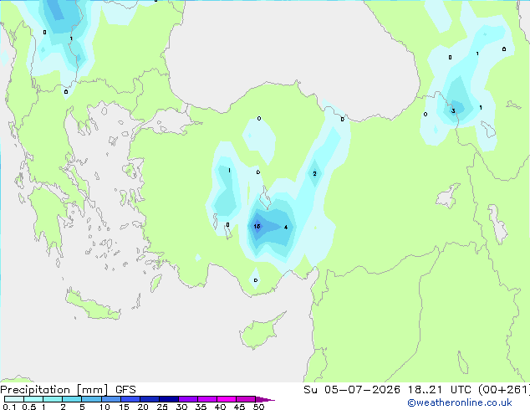Click the 4 mm precipitation value on the map
530x410 pixels.
[286, 228]
